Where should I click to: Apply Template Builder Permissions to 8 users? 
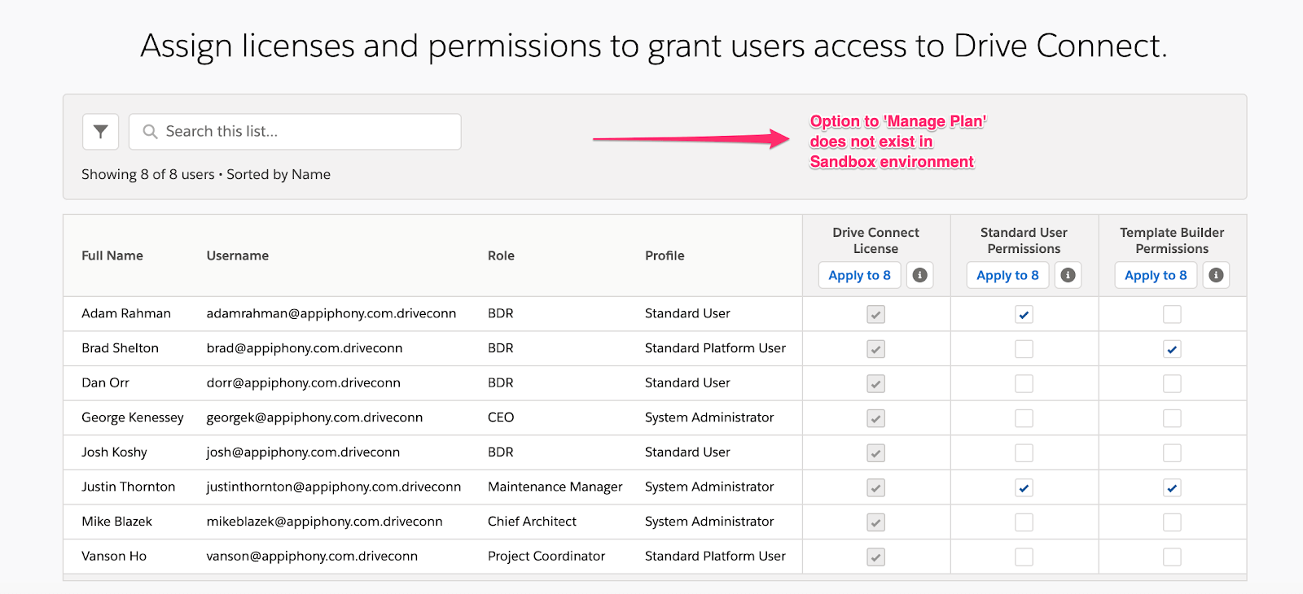click(1156, 275)
